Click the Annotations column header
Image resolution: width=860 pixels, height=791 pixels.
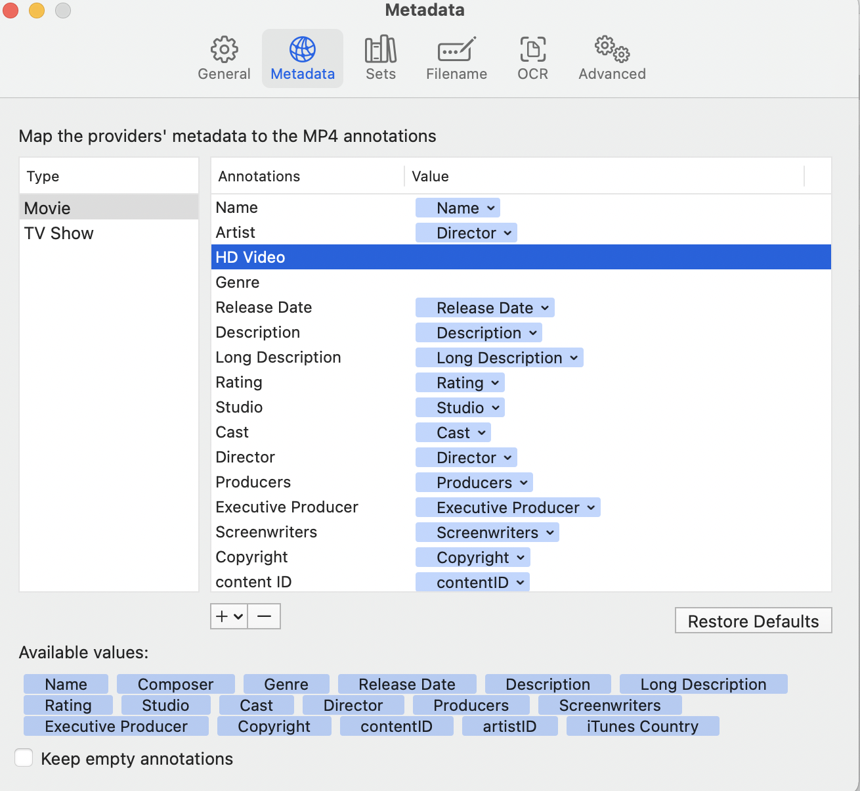[x=259, y=176]
